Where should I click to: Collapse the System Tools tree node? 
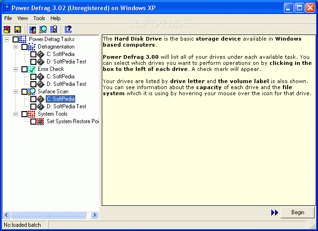coord(15,114)
